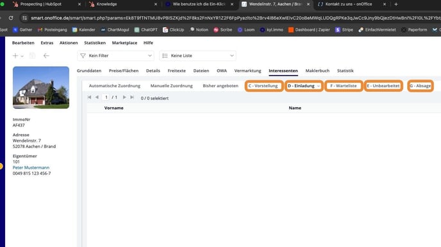The width and height of the screenshot is (441, 247).
Task: Expand the D - Einladung dropdown arrow
Action: pyautogui.click(x=319, y=86)
